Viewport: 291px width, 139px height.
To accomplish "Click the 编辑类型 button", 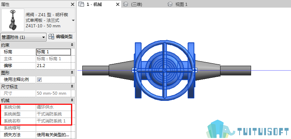I will tap(60, 37).
